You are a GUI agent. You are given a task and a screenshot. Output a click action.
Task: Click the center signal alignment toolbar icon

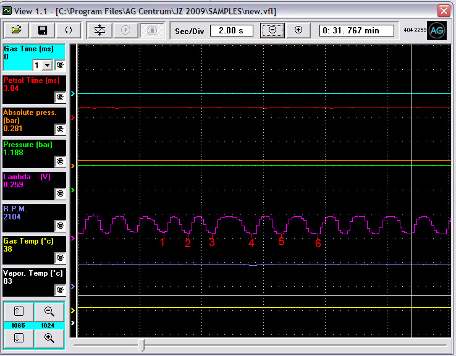(x=99, y=30)
